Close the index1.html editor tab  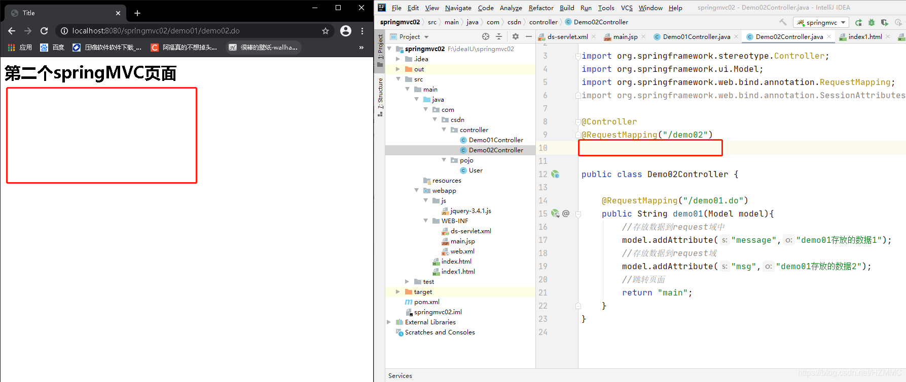pos(888,36)
